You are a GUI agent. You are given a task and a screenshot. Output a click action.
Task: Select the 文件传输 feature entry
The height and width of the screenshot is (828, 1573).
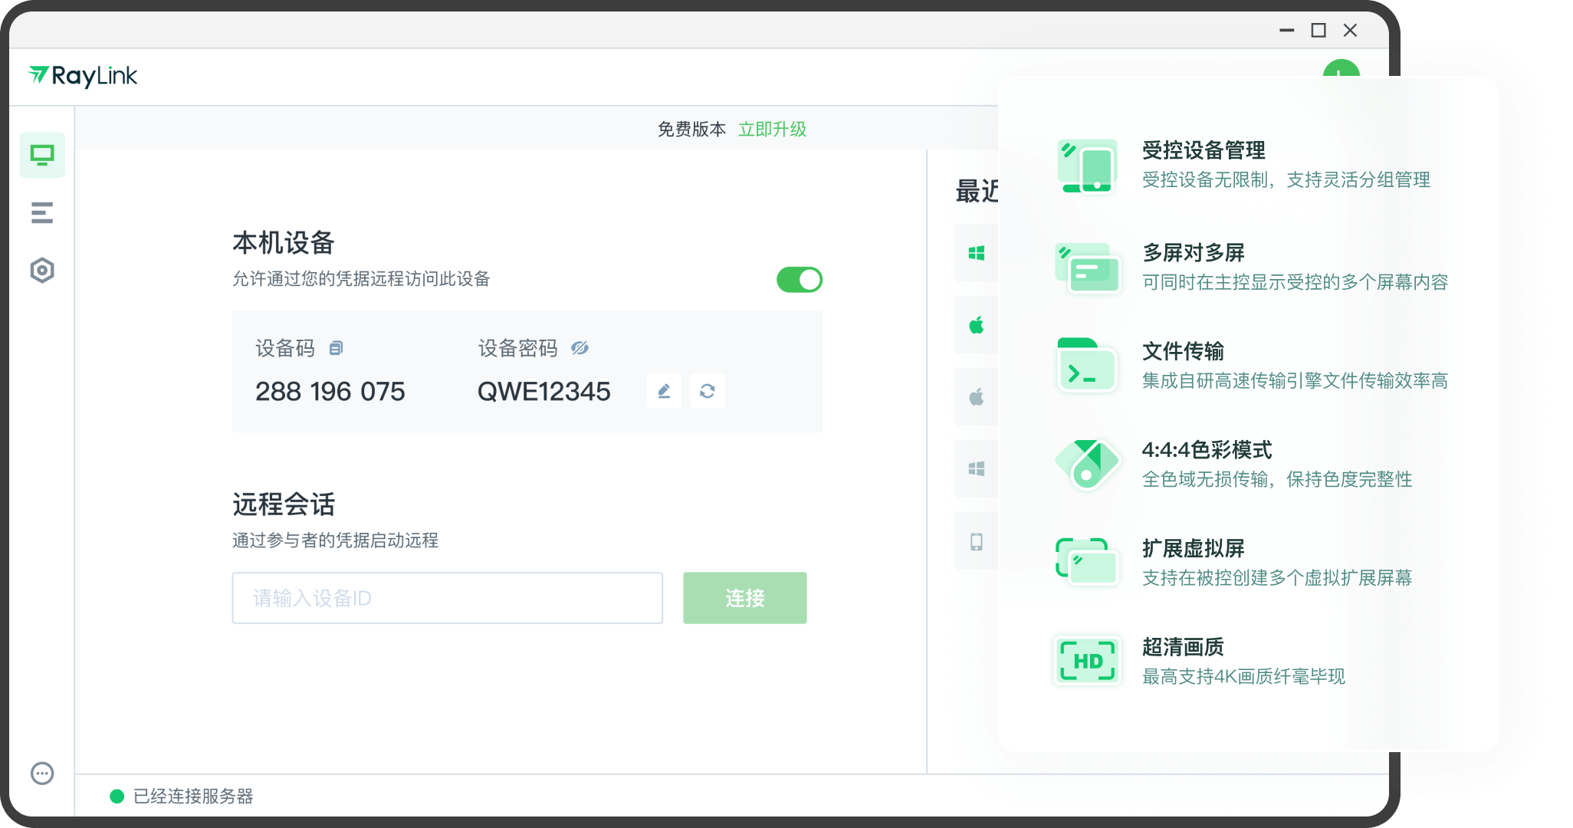[x=1183, y=352]
